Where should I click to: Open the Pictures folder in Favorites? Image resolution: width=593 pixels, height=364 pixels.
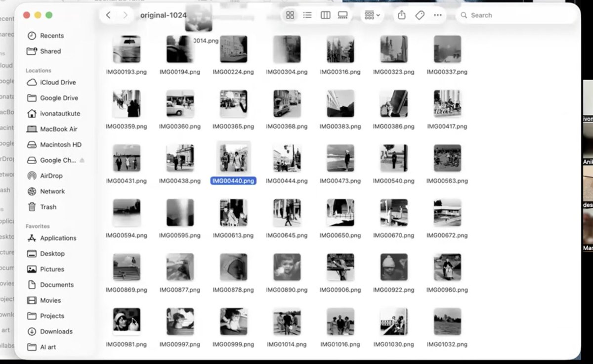pos(52,269)
